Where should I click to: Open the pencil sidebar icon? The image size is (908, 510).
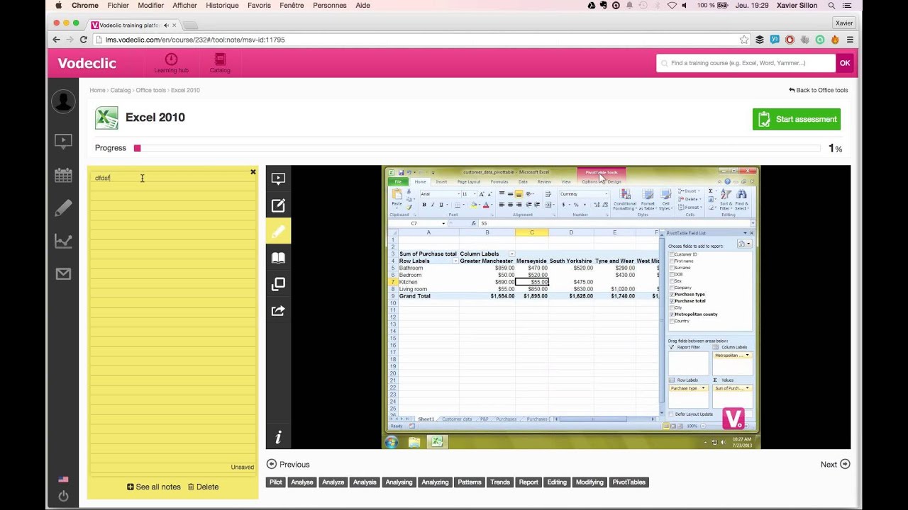pyautogui.click(x=63, y=208)
